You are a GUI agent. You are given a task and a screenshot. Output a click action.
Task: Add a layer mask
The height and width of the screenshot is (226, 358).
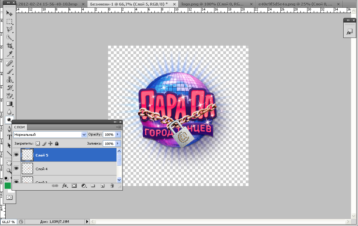(x=74, y=186)
